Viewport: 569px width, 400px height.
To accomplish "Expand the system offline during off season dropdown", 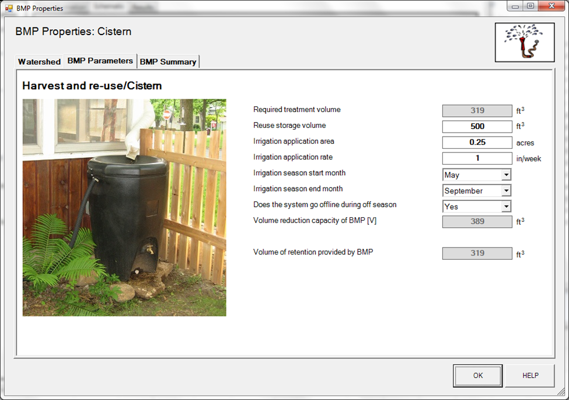I will tap(506, 206).
